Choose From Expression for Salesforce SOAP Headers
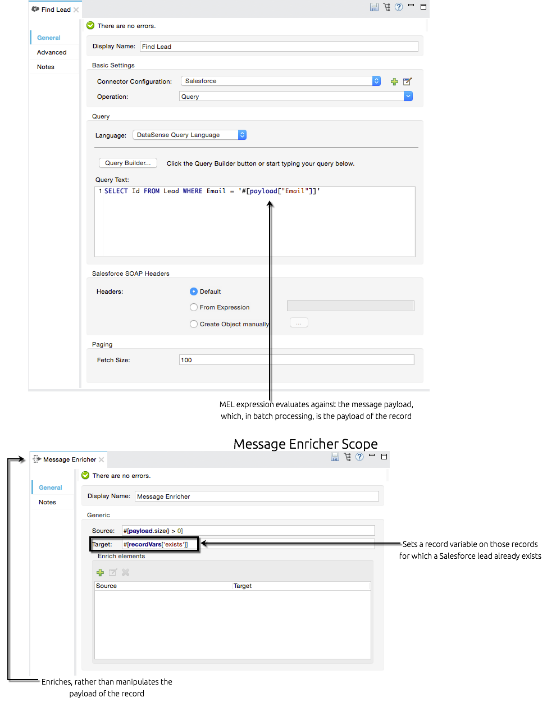The width and height of the screenshot is (547, 702). tap(193, 307)
